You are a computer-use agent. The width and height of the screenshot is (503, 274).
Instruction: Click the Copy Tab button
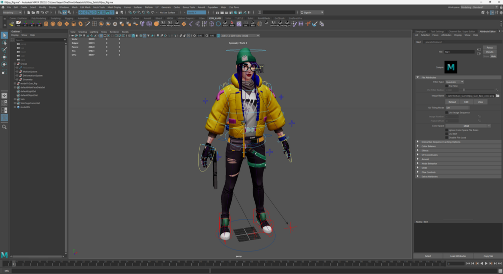tap(488, 256)
